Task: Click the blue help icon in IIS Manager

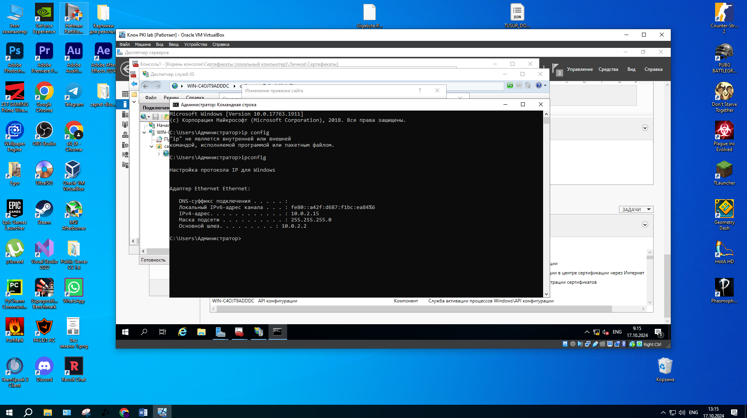Action: point(538,86)
